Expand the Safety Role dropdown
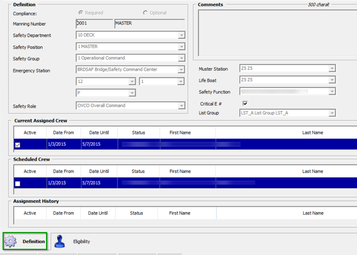Image resolution: width=357 pixels, height=255 pixels. pos(181,106)
